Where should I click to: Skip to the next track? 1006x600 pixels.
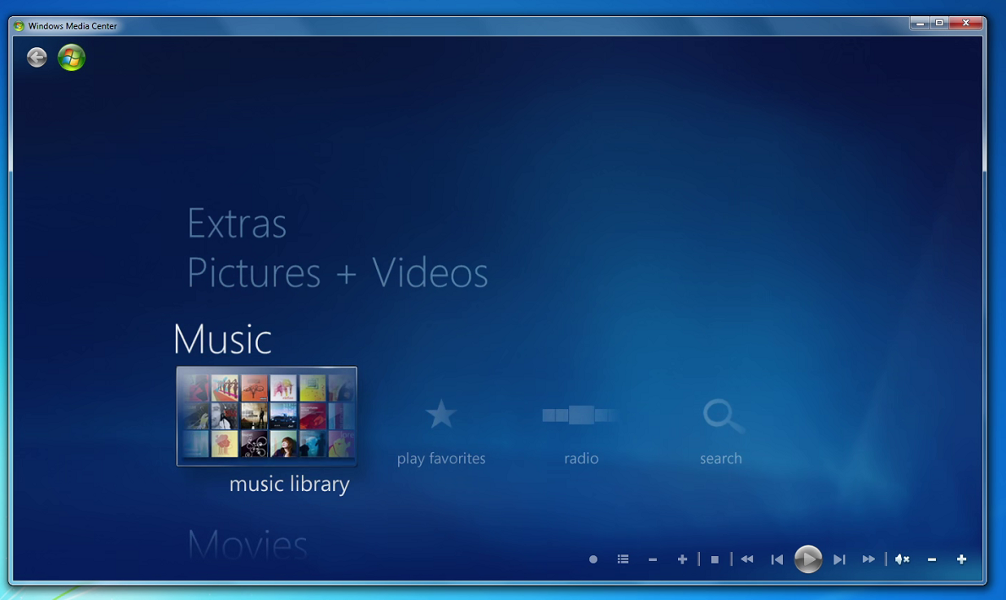pyautogui.click(x=839, y=559)
